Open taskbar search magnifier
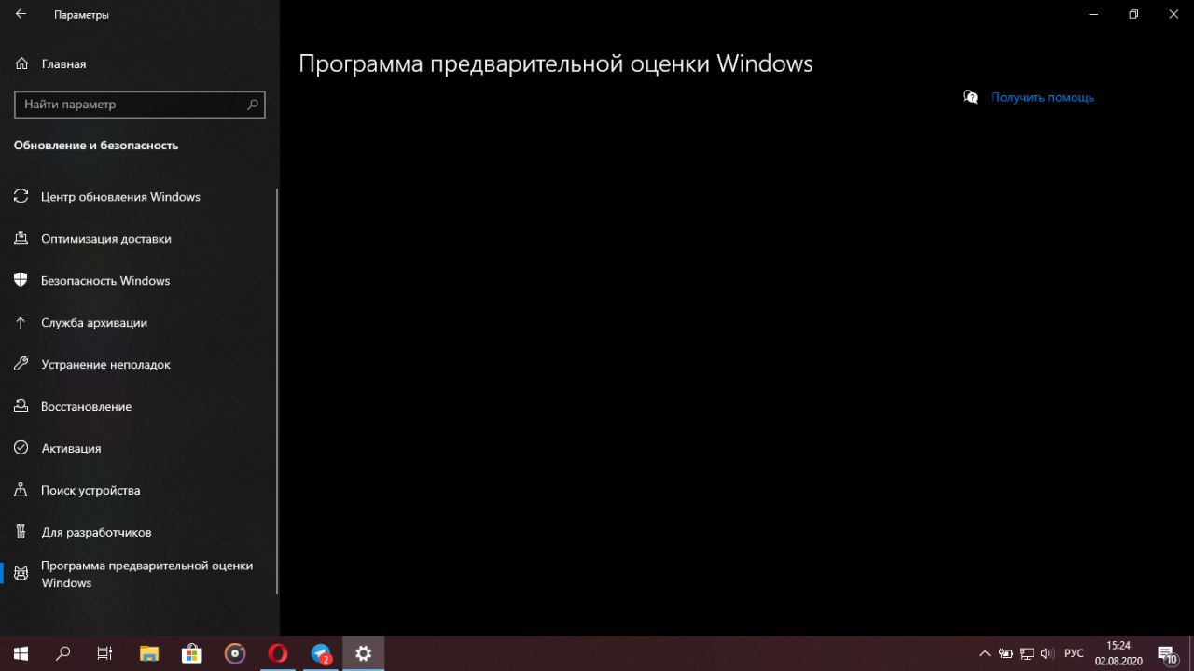The width and height of the screenshot is (1194, 671). point(63,653)
